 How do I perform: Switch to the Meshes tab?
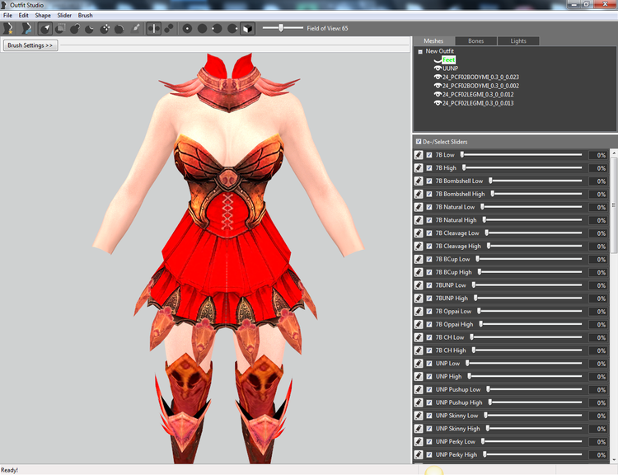click(x=433, y=41)
